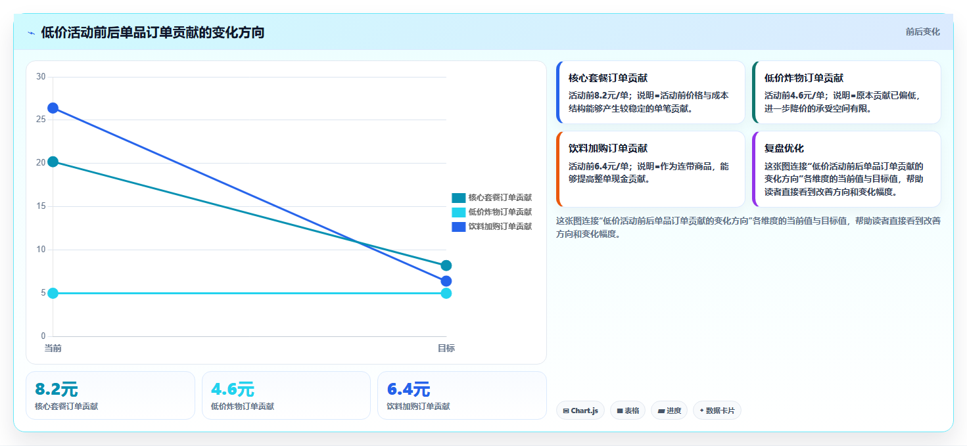
Task: Select the cyan data point at 目标 at 5
Action: pyautogui.click(x=446, y=293)
